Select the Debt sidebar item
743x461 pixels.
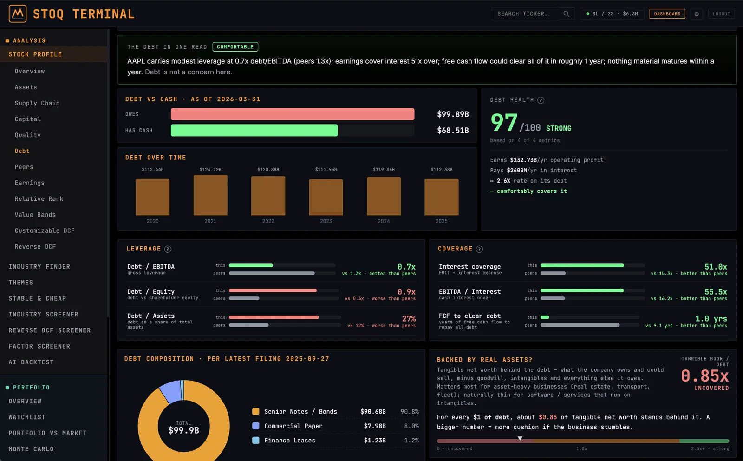(x=22, y=151)
